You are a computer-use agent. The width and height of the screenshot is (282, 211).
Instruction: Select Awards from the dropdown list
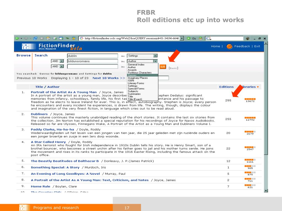point(132,70)
